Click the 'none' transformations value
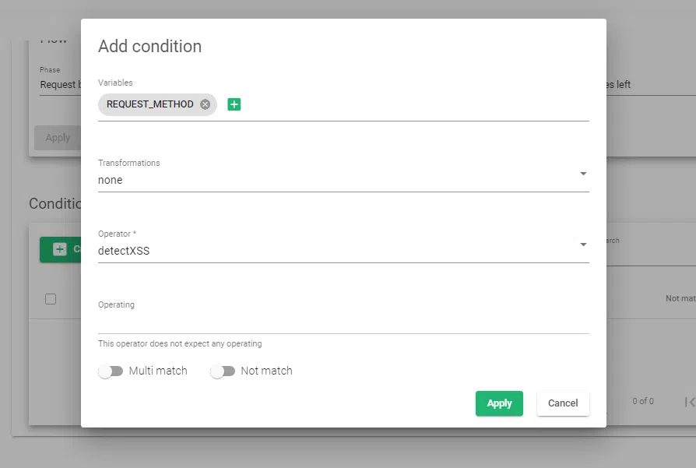Image resolution: width=696 pixels, height=468 pixels. tap(111, 180)
